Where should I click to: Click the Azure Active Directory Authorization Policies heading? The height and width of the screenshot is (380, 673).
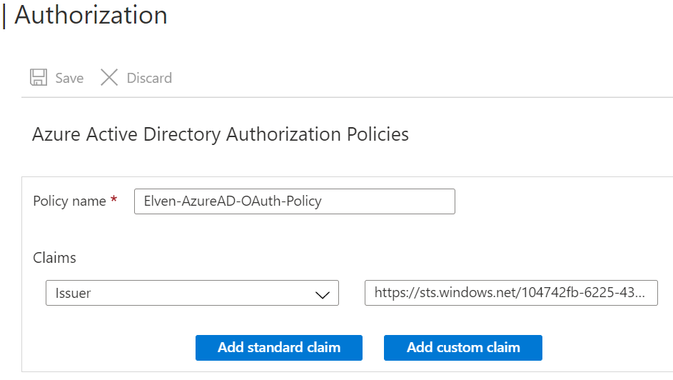(x=221, y=134)
